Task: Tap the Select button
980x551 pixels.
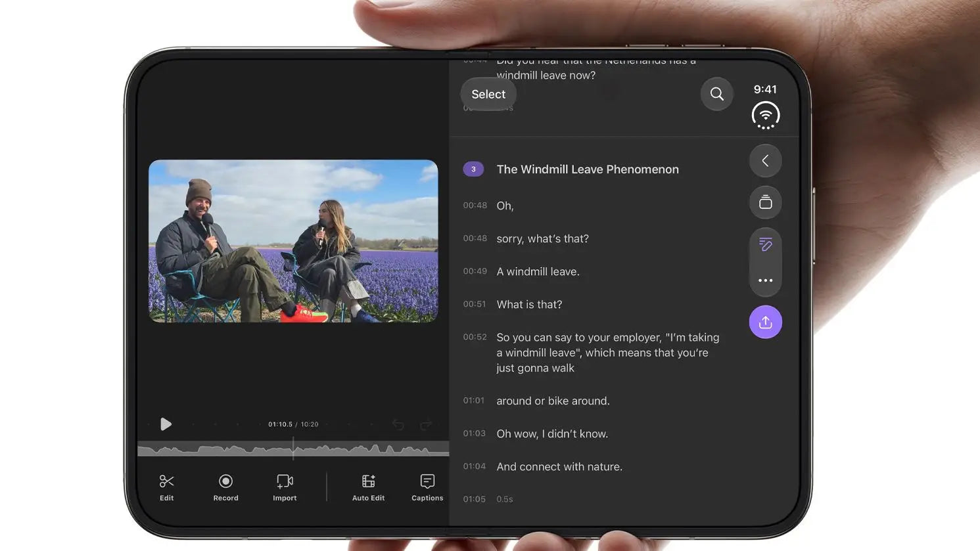Action: [488, 95]
